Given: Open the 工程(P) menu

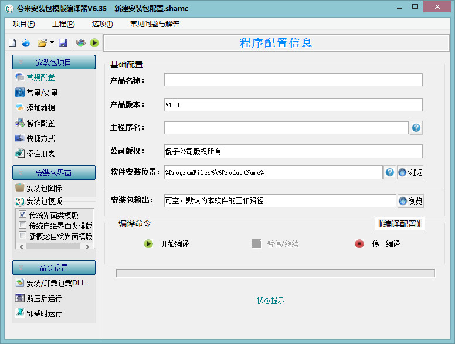Looking at the screenshot, I should 63,24.
